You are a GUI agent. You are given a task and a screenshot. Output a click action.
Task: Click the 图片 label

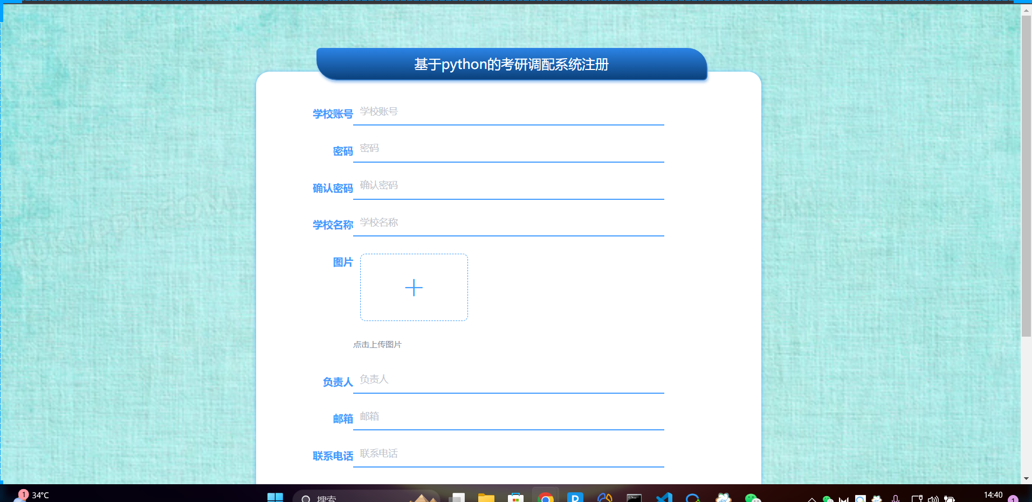[343, 262]
